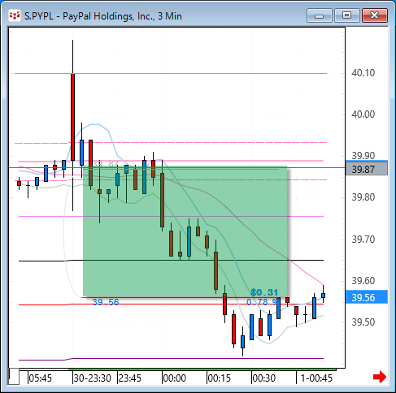Screen dimensions: 396x393
Task: Click the title 'S.PYPL - PayPal Holdings, Inc., 3 Min'
Action: point(103,16)
